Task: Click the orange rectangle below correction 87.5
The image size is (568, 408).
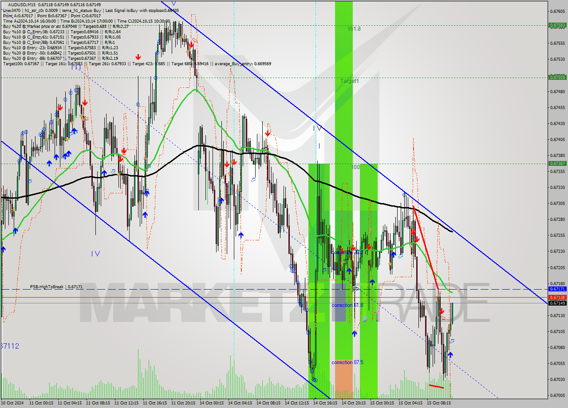Action: (x=343, y=379)
